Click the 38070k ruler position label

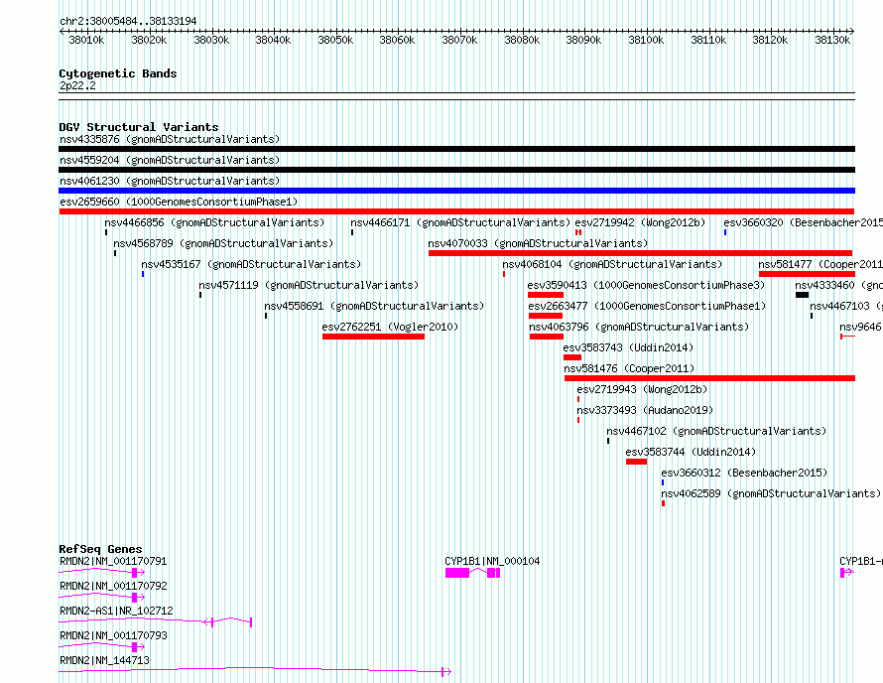pyautogui.click(x=459, y=40)
